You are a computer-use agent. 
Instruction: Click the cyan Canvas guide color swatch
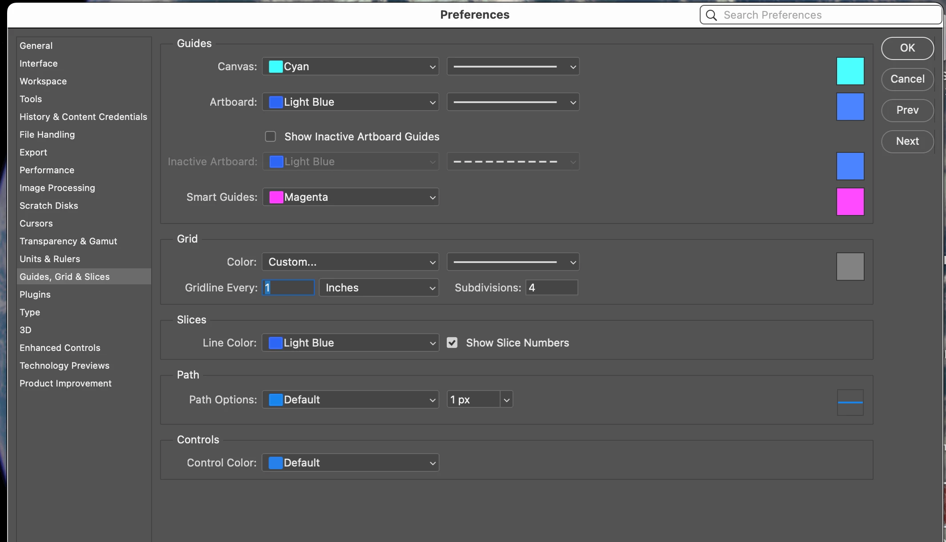click(x=850, y=71)
